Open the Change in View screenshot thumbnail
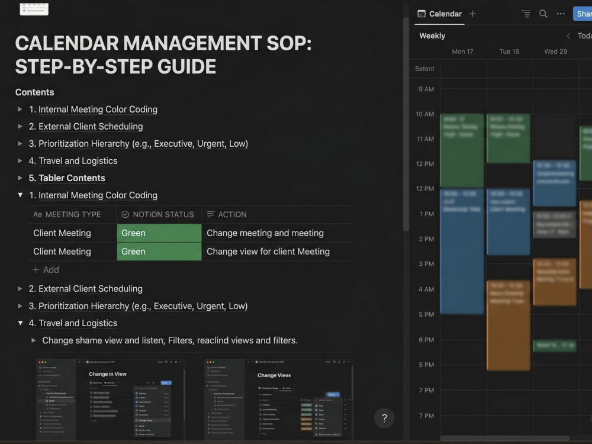The image size is (592, 444). coord(111,400)
